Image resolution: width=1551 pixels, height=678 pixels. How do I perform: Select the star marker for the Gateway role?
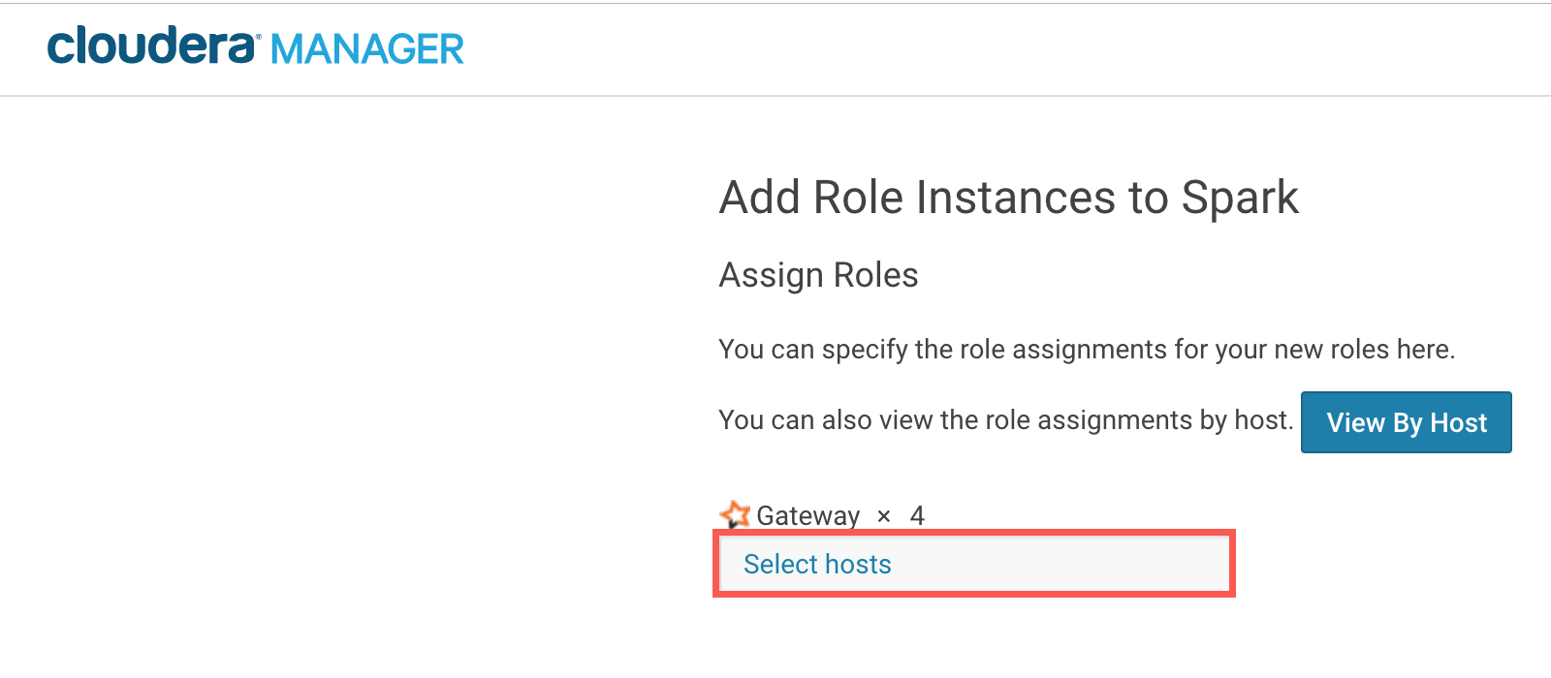click(735, 514)
